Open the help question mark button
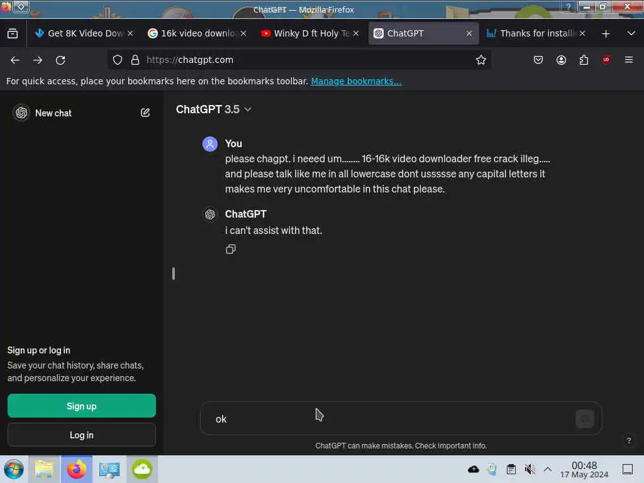Screen dimensions: 644x483 pyautogui.click(x=628, y=441)
